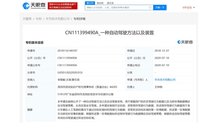Click inside the company name search field
This screenshot has height=123, width=218.
click(117, 7)
